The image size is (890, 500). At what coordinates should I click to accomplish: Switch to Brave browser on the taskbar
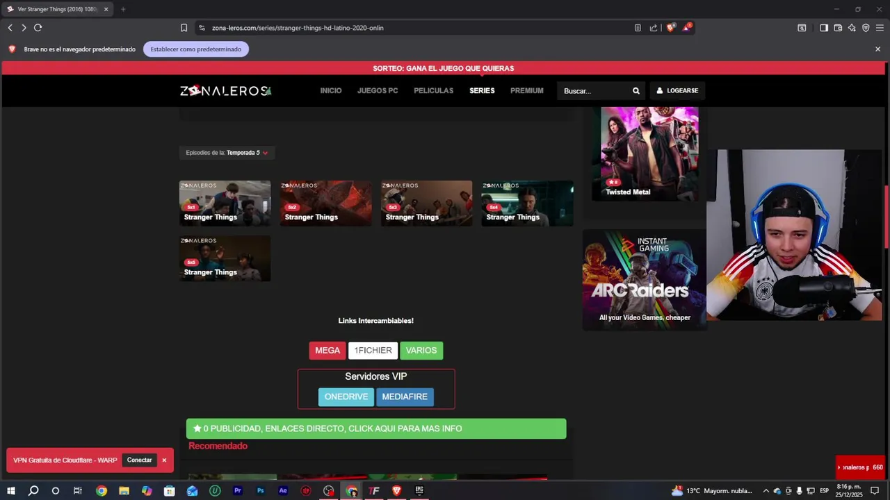[x=396, y=491]
